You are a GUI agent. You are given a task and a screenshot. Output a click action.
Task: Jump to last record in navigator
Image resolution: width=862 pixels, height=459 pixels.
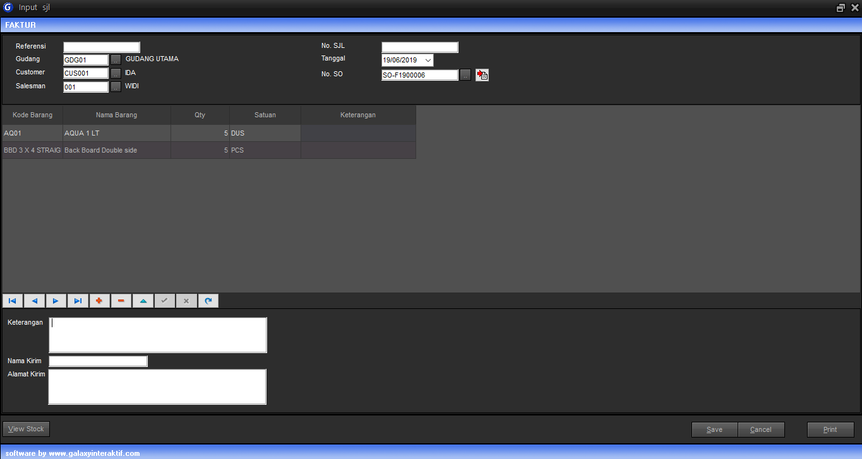pos(78,301)
